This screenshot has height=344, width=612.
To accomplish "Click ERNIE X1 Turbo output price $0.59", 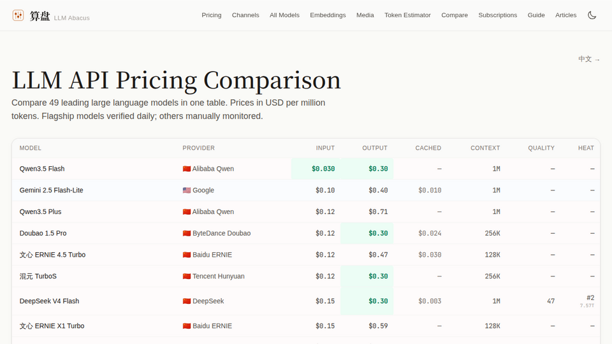I will pos(378,326).
